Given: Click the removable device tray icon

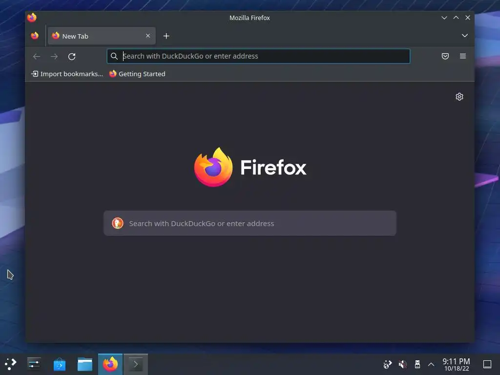Looking at the screenshot, I should click(x=417, y=364).
